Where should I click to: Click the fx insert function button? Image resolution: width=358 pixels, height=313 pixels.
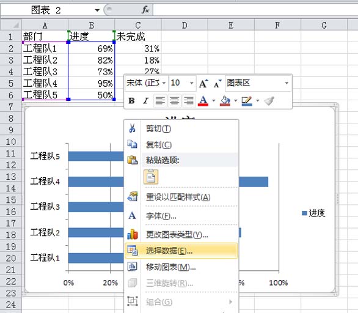pyautogui.click(x=145, y=10)
